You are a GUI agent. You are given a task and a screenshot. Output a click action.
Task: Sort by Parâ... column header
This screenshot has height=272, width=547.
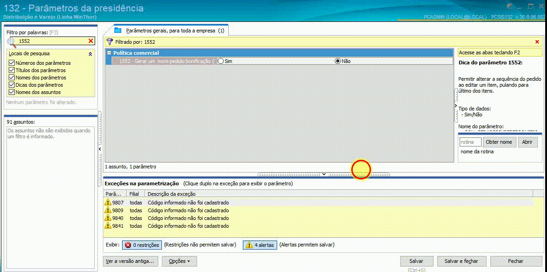tap(115, 194)
